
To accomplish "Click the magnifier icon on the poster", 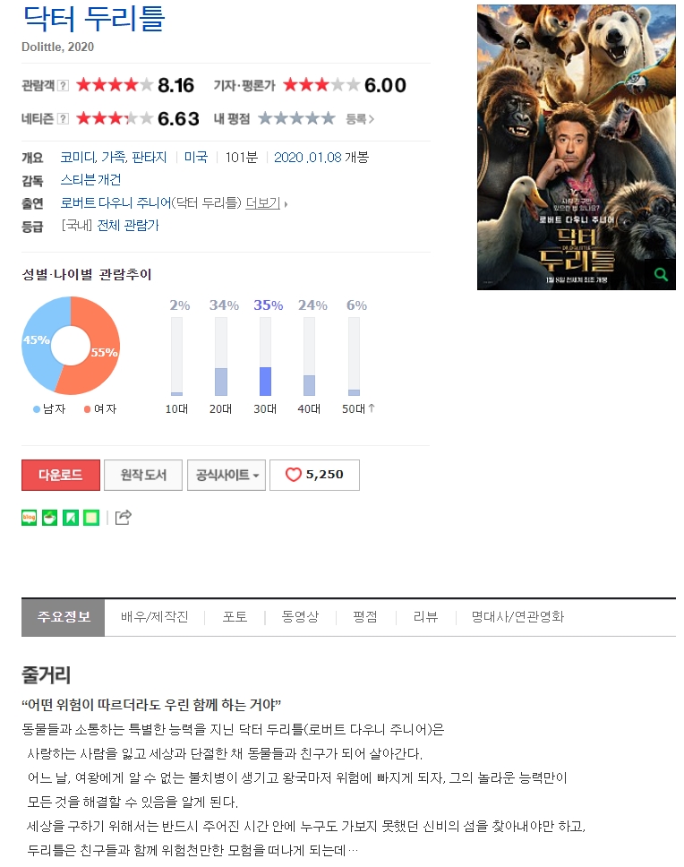I will click(x=660, y=274).
